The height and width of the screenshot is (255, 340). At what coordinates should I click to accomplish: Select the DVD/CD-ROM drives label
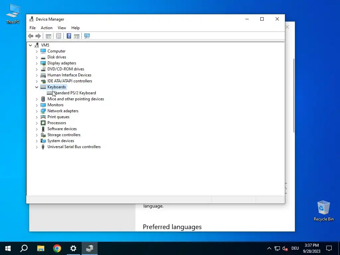pos(66,69)
